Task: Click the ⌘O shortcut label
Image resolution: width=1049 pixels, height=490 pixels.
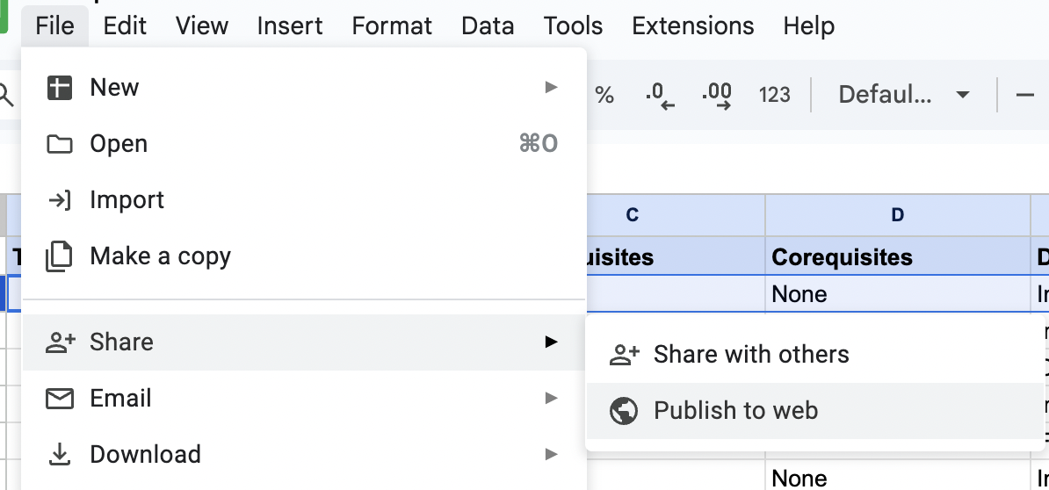Action: click(x=539, y=144)
